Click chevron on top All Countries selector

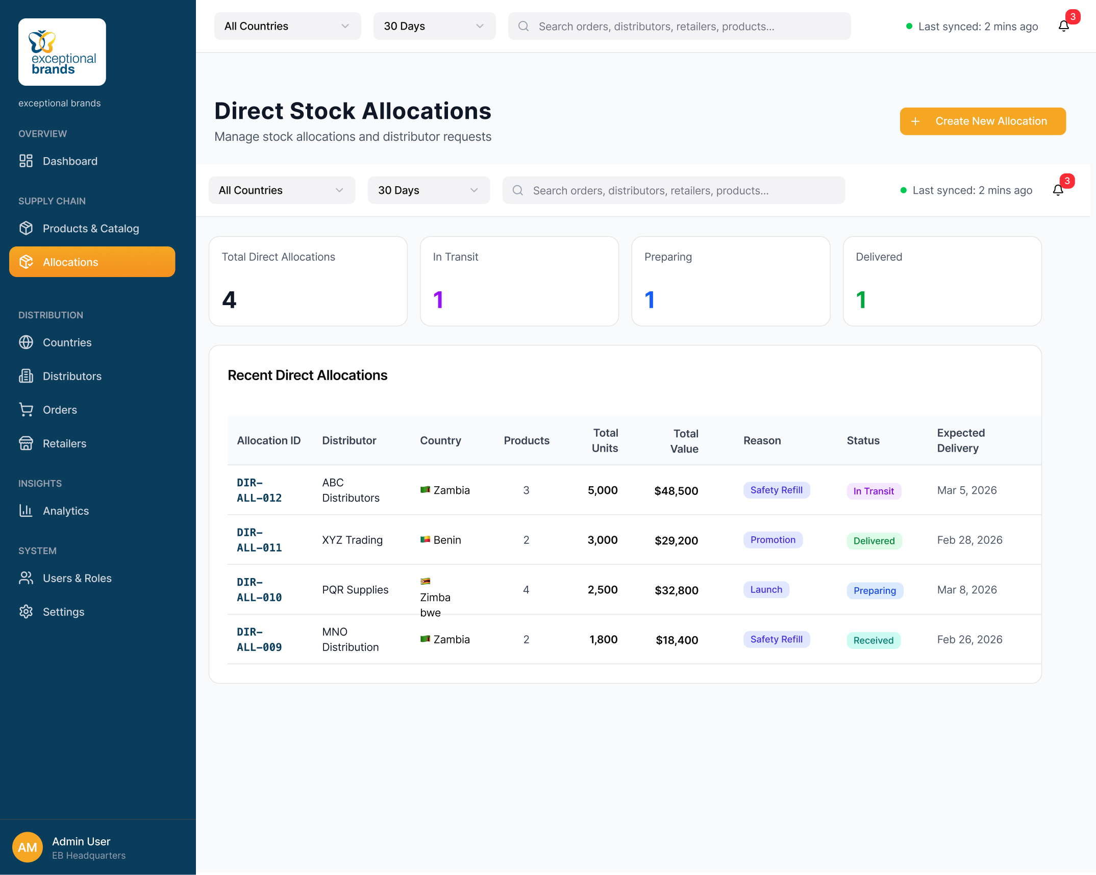click(345, 26)
